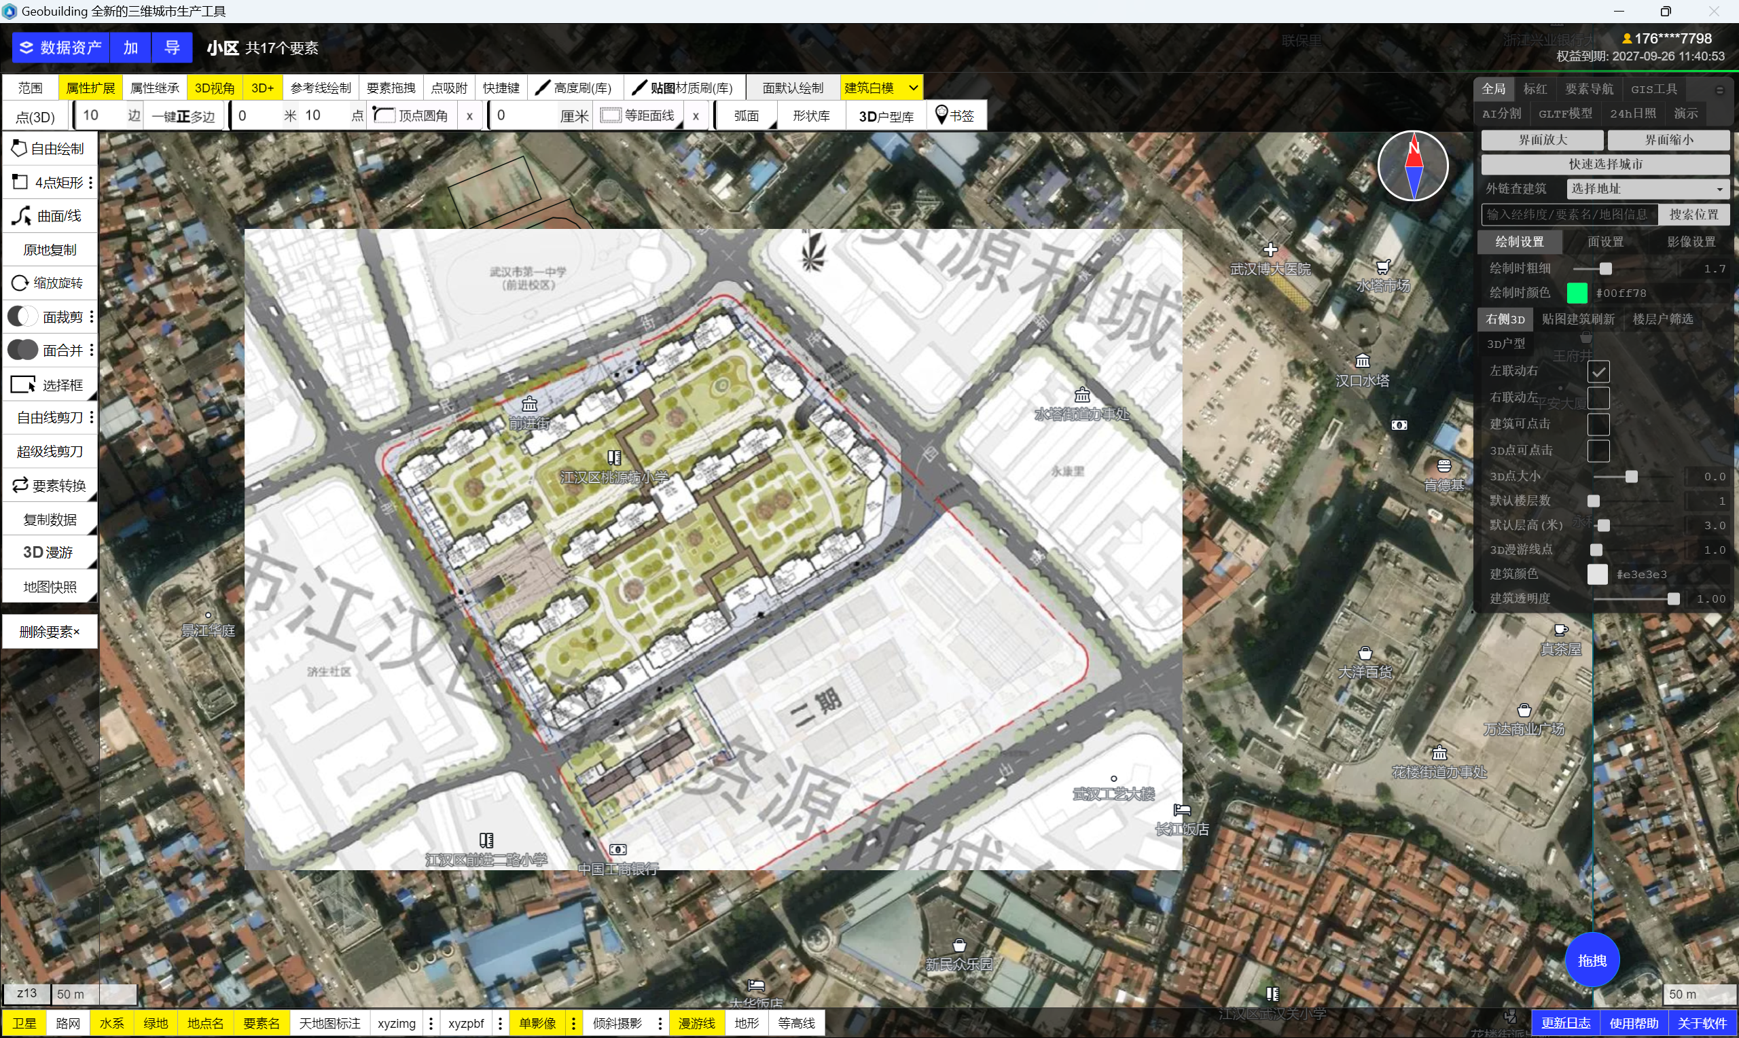Enable 顶点圆角 vertex rounding
1739x1038 pixels.
point(412,115)
